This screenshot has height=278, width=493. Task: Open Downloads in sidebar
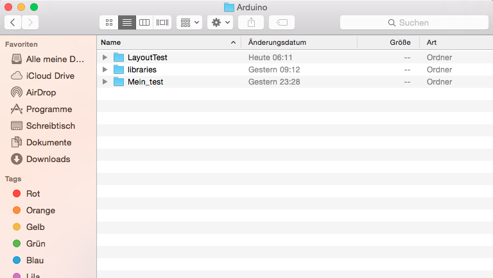click(x=40, y=159)
